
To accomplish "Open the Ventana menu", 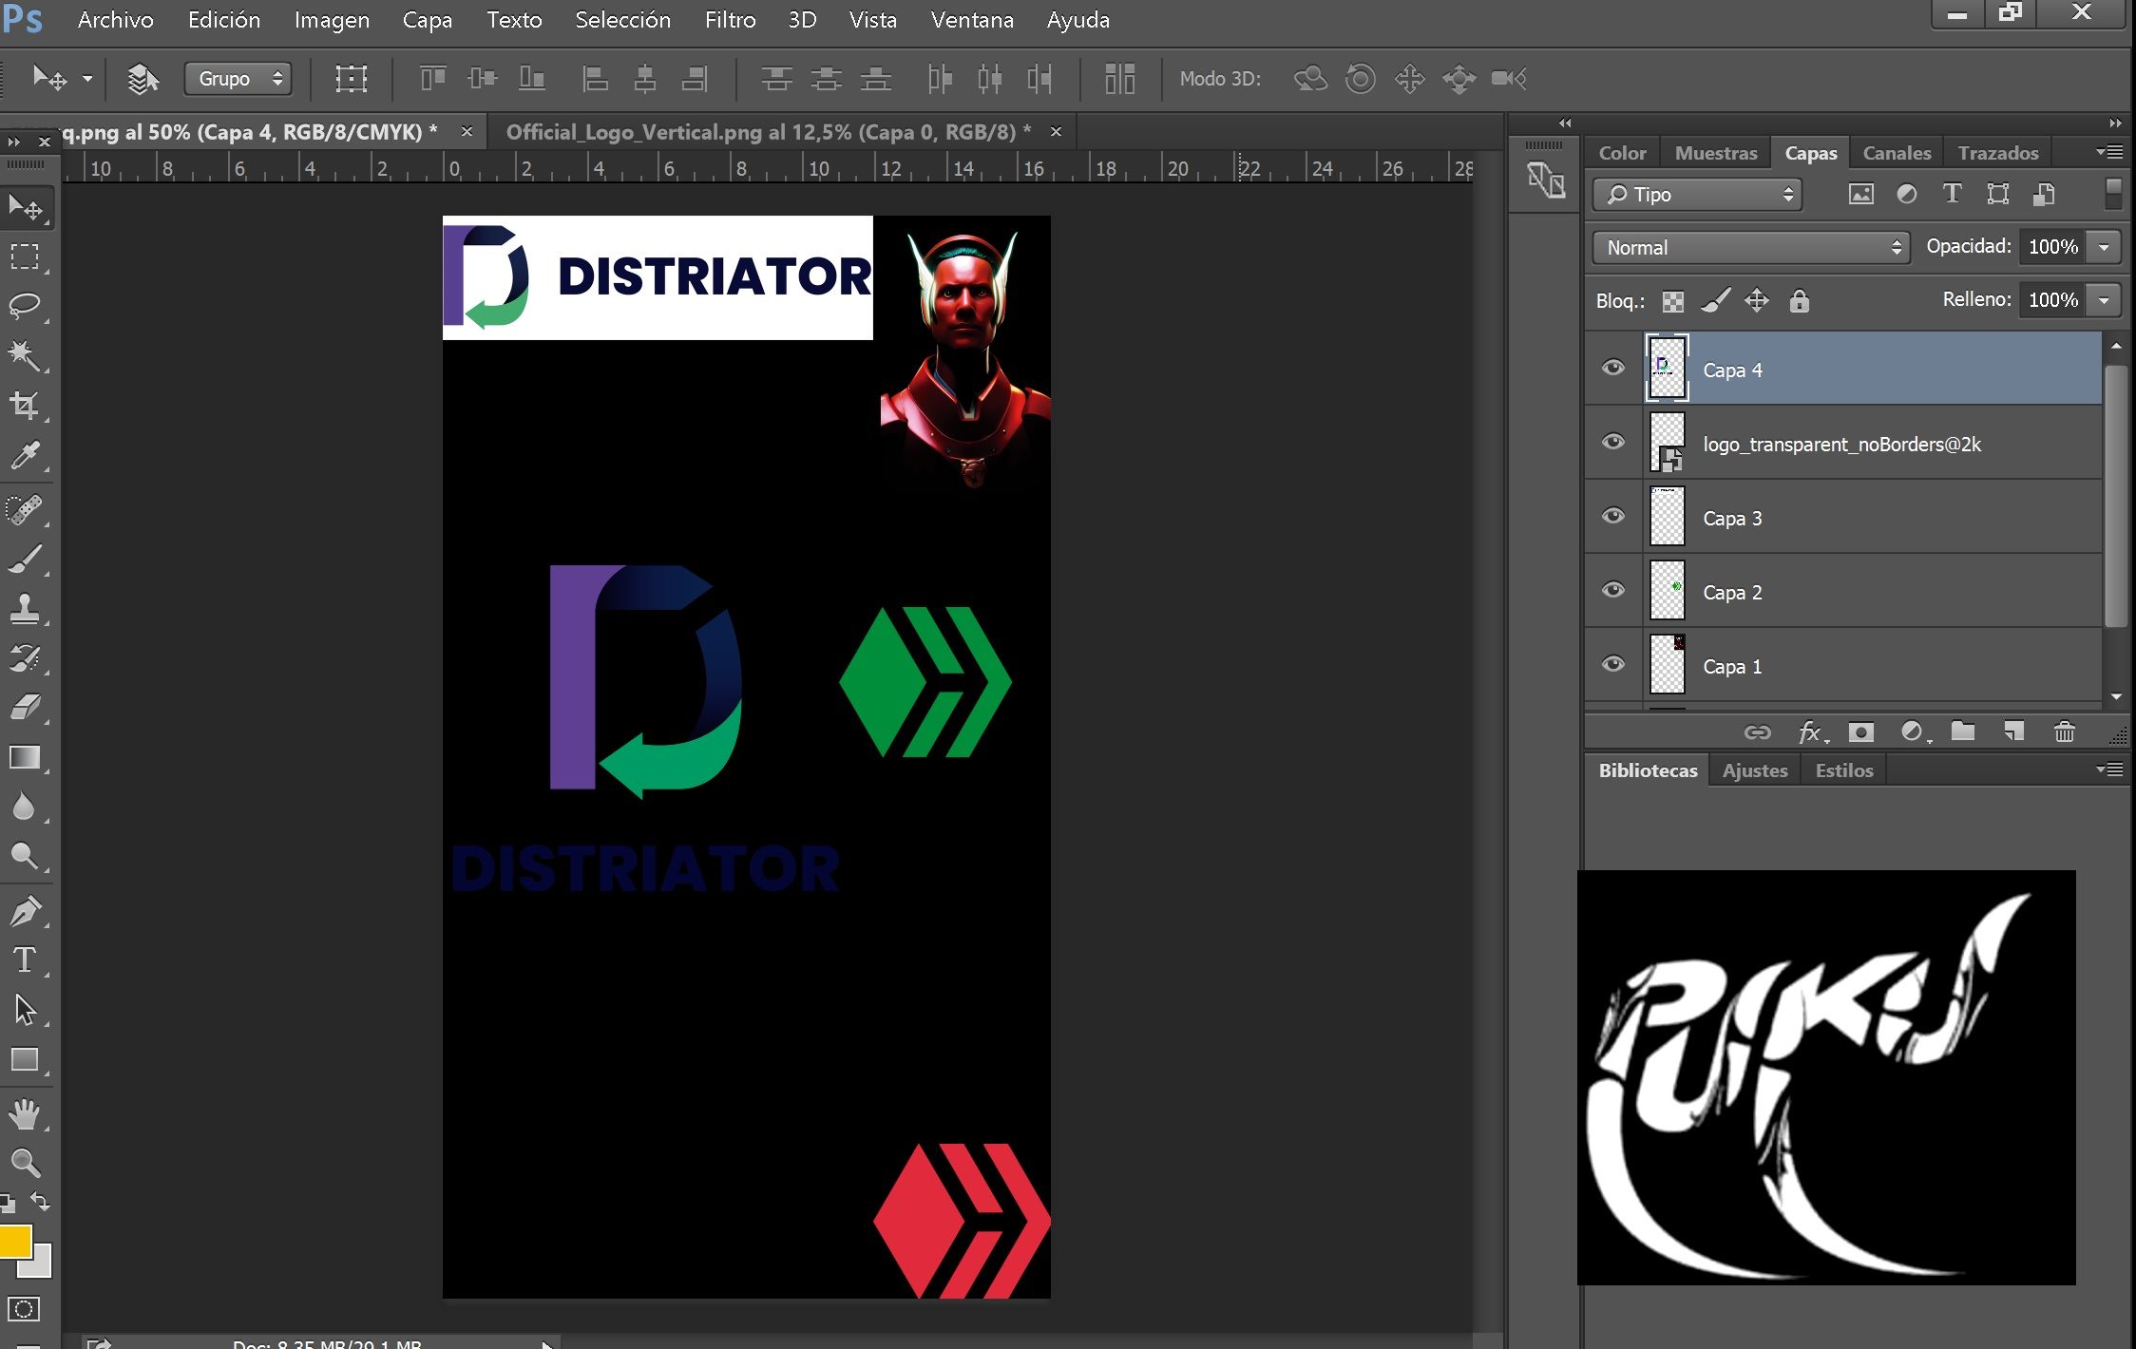I will [972, 20].
